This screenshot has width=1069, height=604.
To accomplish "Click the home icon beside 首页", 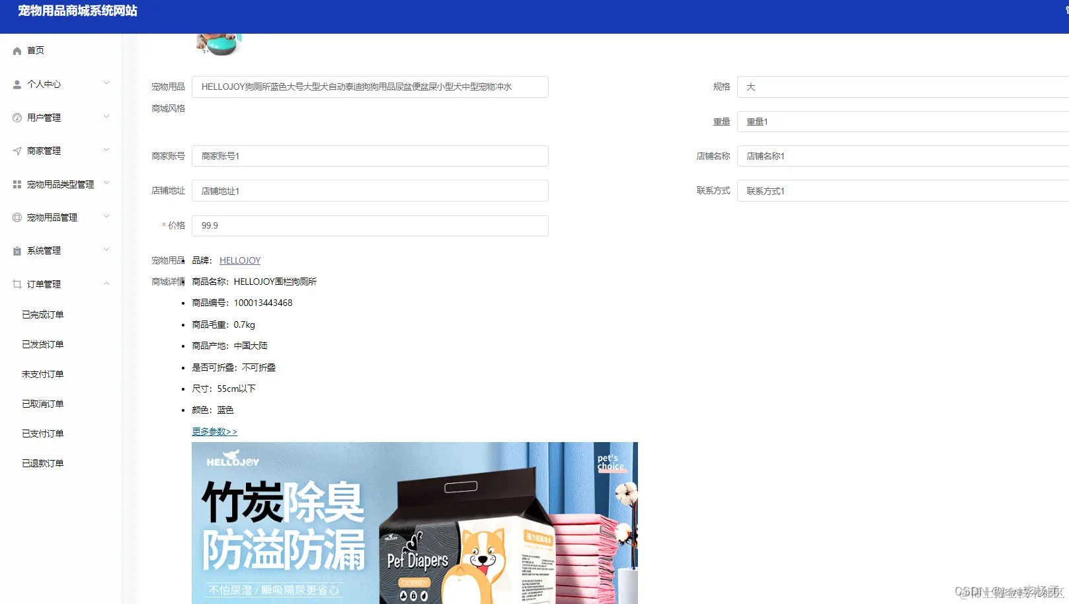I will 17,51.
